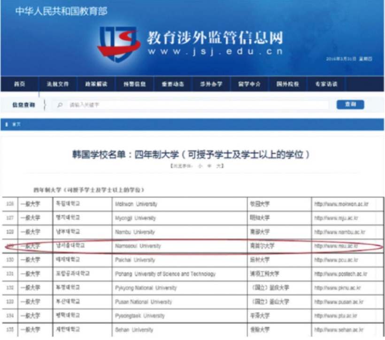Set font size to 中
This screenshot has width=385, height=340.
pyautogui.click(x=209, y=166)
